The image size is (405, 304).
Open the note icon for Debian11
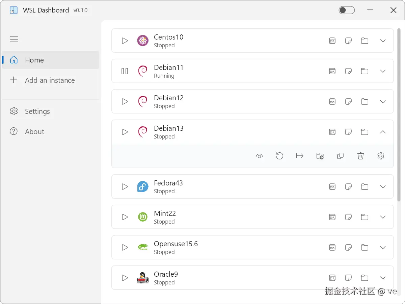click(349, 71)
